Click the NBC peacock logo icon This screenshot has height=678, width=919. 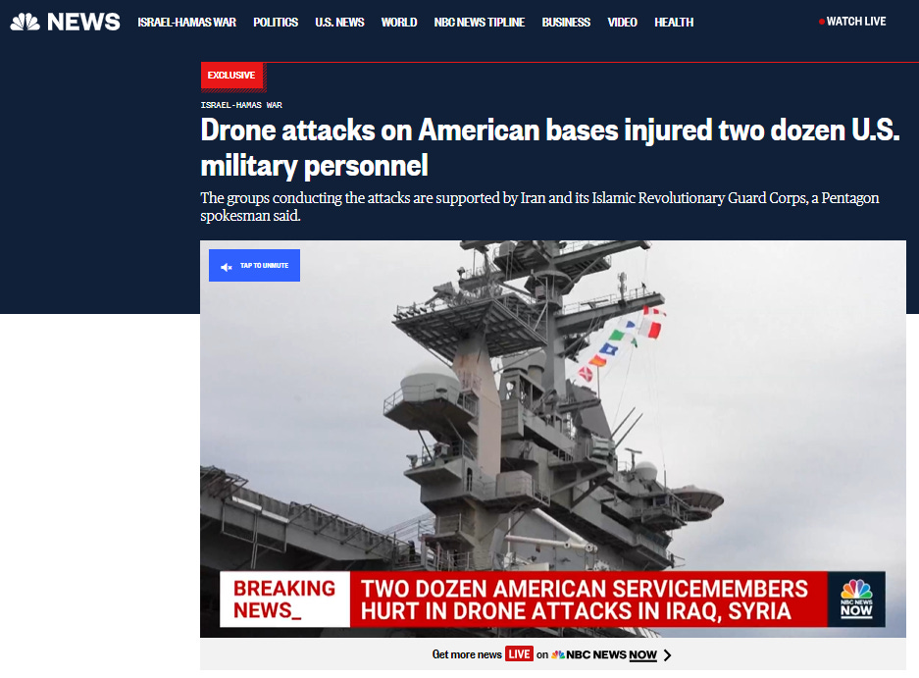[x=25, y=23]
